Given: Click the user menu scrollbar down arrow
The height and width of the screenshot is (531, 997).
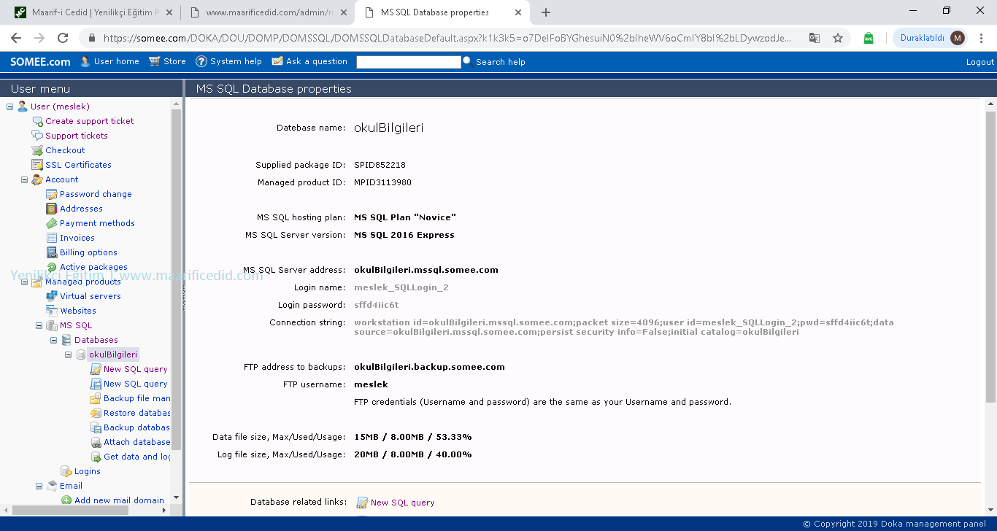Looking at the screenshot, I should [176, 497].
